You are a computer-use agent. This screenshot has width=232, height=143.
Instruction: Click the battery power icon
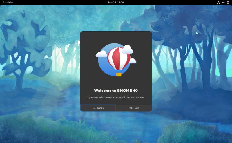click(x=228, y=2)
